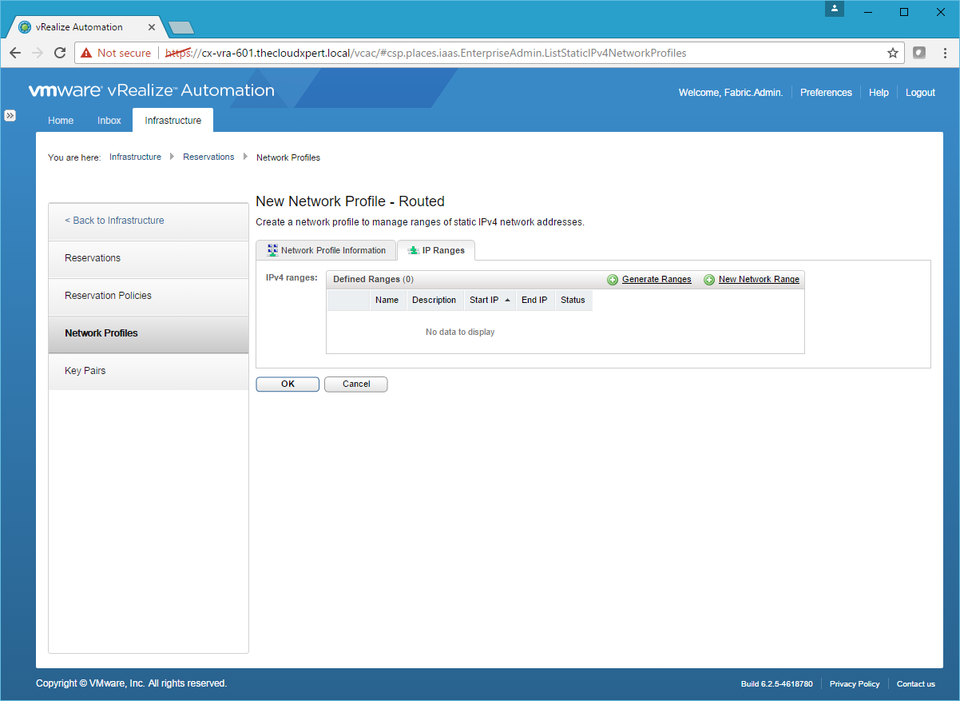Click the Not secure warning icon
The width and height of the screenshot is (960, 701).
[x=86, y=53]
